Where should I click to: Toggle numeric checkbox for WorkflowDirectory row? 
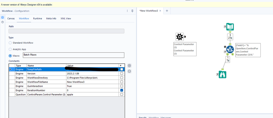coord(122,78)
